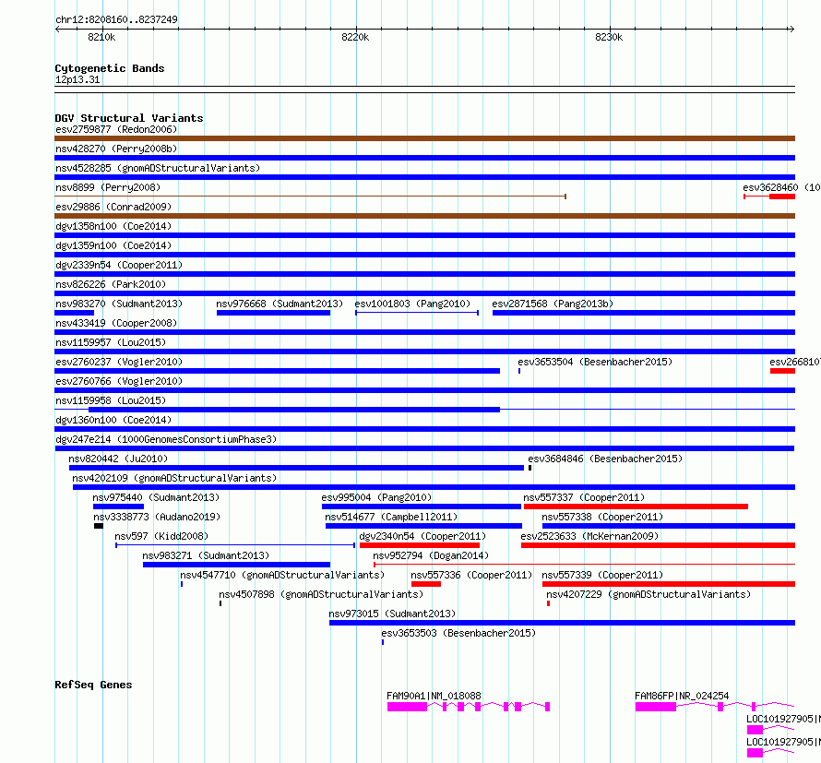
Task: Click the 12p13.31 cytogenetic band label
Action: pos(77,79)
